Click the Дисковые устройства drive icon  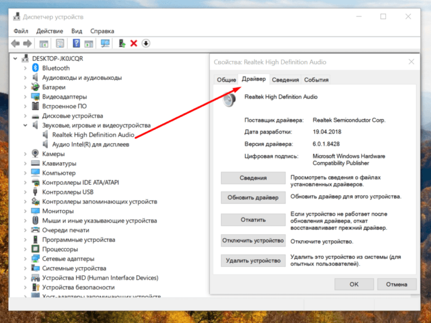pos(35,116)
